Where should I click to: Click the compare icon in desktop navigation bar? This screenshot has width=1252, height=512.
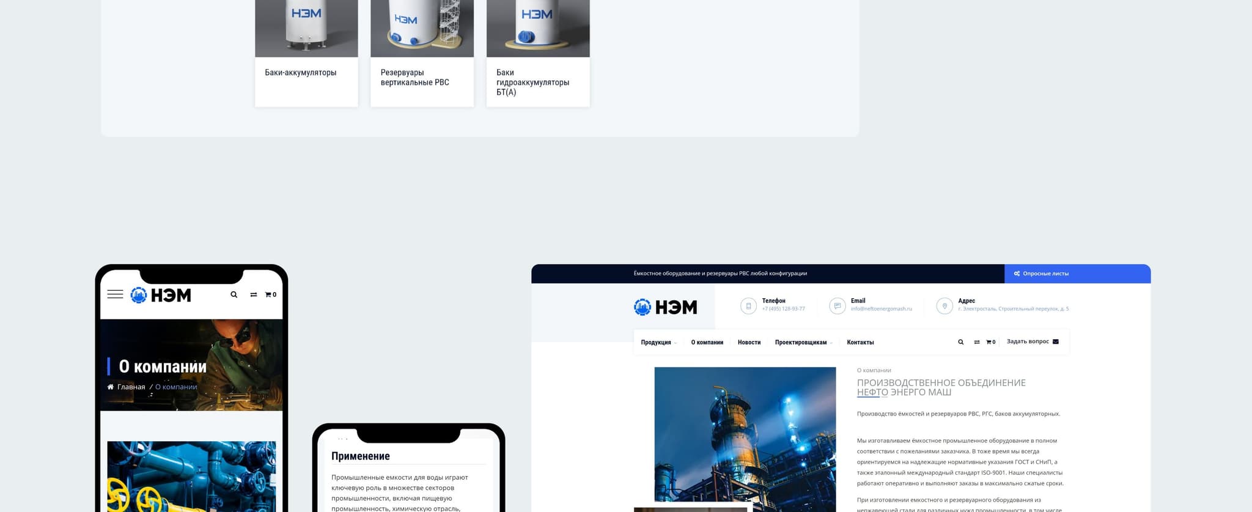coord(977,342)
